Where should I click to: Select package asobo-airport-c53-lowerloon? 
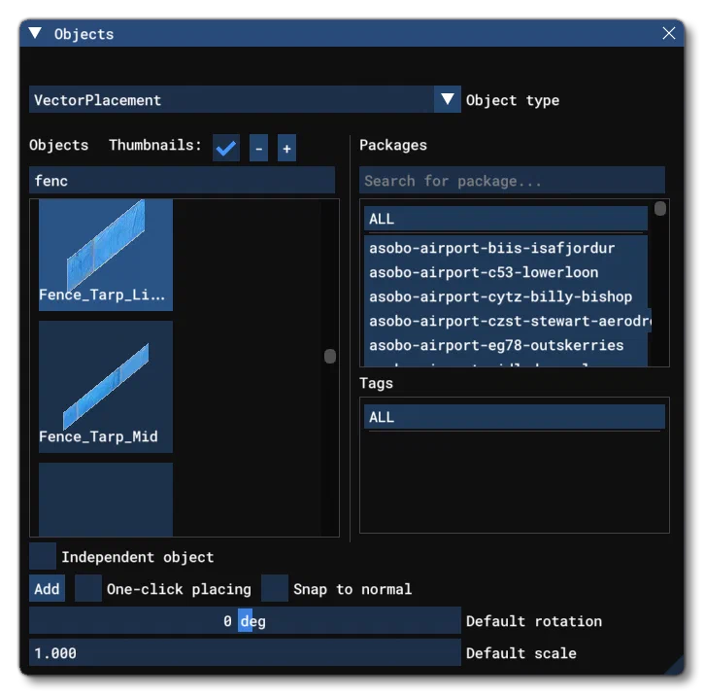tap(506, 272)
